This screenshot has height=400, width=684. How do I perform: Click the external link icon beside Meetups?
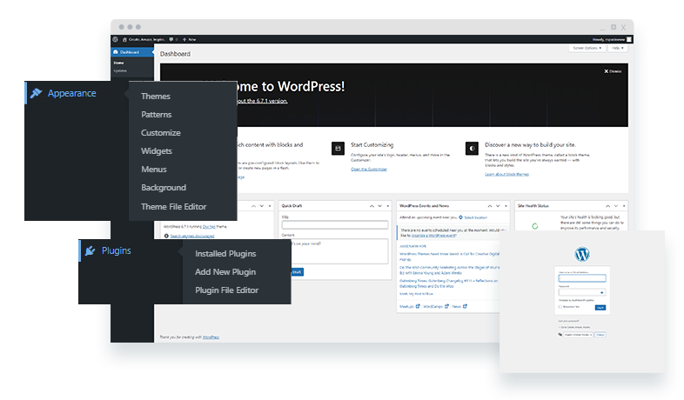(x=418, y=306)
